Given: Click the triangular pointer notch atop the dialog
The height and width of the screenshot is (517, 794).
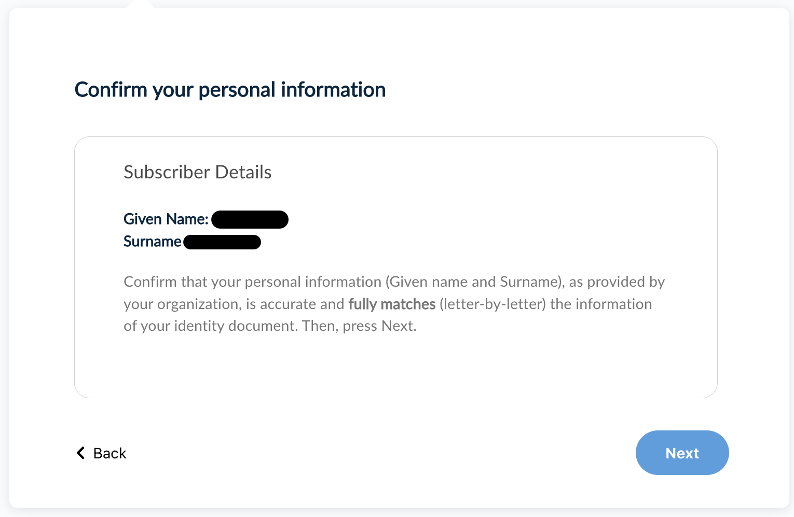Looking at the screenshot, I should click(x=141, y=4).
